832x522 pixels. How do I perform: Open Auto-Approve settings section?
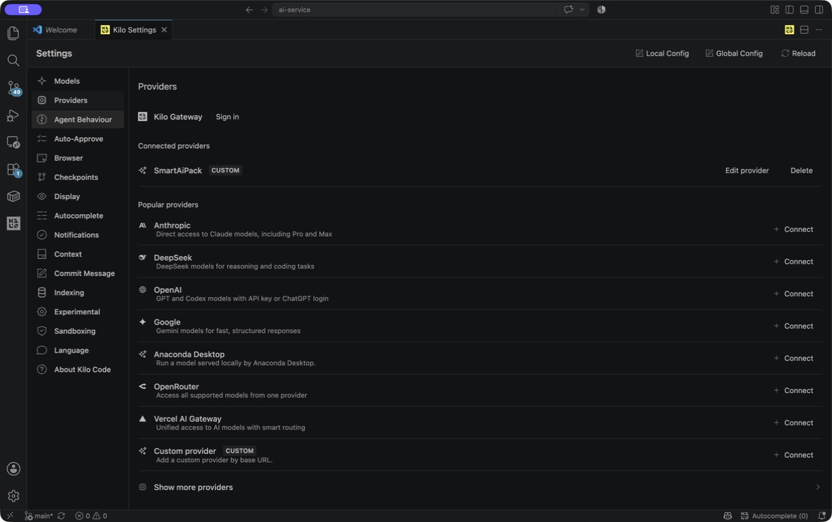[77, 139]
